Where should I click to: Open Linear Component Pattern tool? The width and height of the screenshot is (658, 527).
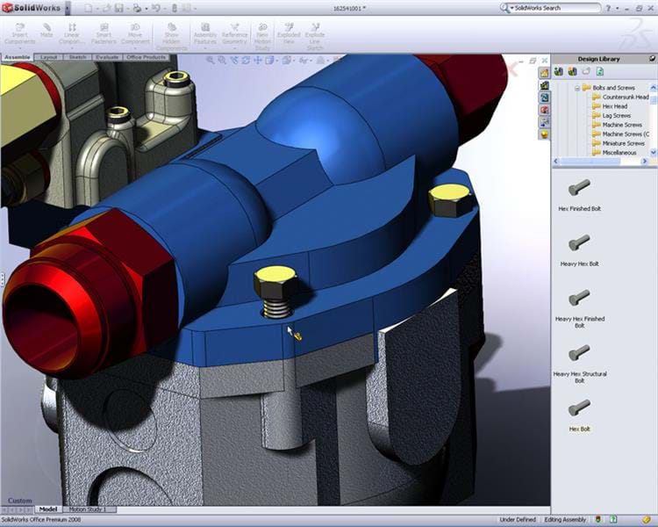point(72,33)
